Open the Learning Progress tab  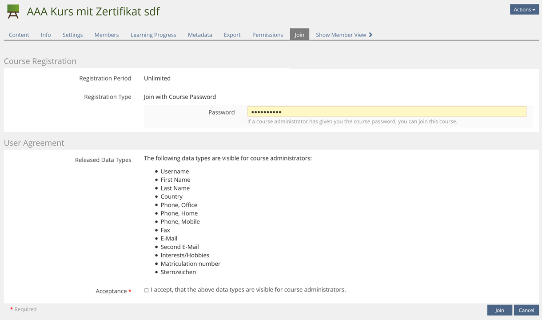[153, 35]
